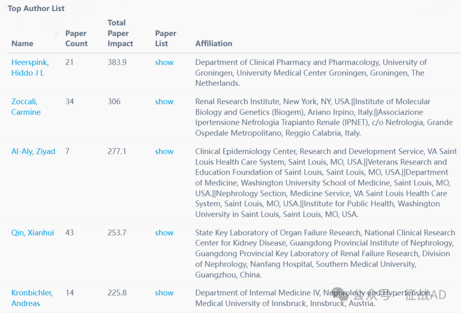Show paper list for Zoccali
The width and height of the screenshot is (461, 313).
coord(164,102)
